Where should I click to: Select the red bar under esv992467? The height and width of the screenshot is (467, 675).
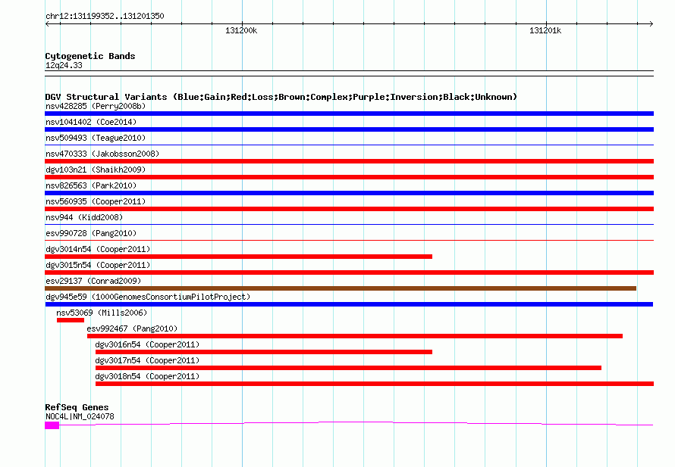[355, 336]
